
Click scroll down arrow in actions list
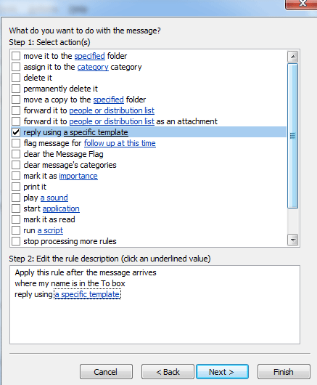coord(293,240)
